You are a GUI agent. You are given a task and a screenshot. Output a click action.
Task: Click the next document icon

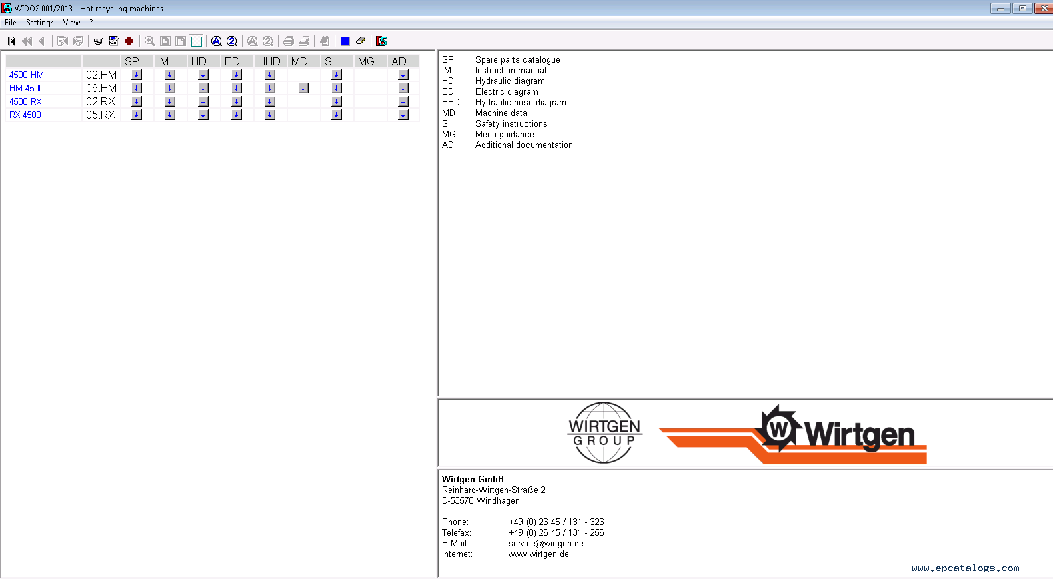click(x=78, y=41)
